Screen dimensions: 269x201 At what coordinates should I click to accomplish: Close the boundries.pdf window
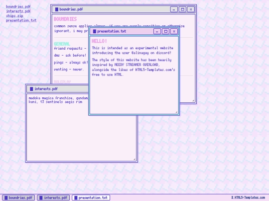pos(191,9)
